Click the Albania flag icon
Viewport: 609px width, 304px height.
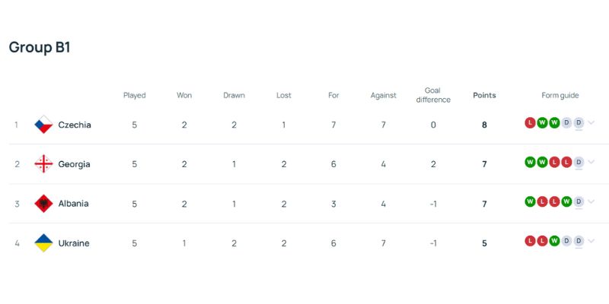coord(43,204)
